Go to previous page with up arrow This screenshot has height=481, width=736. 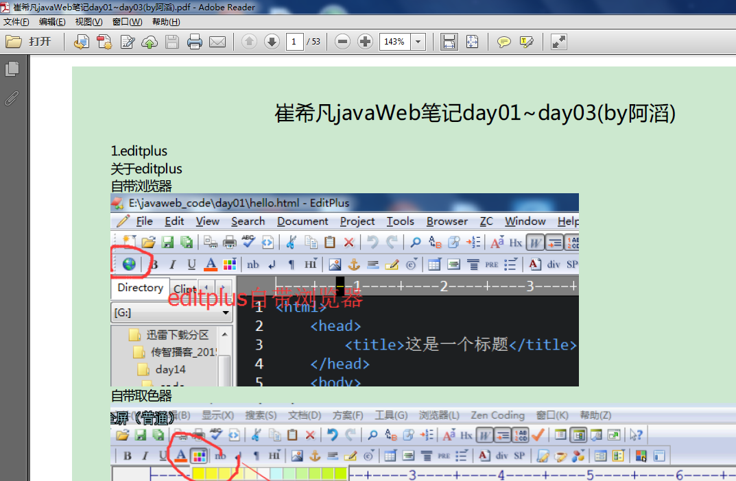coord(249,42)
